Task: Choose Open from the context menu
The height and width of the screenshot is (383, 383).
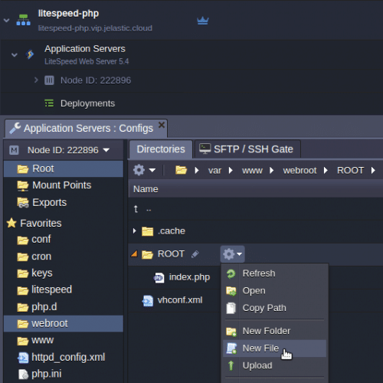Action: (x=274, y=291)
